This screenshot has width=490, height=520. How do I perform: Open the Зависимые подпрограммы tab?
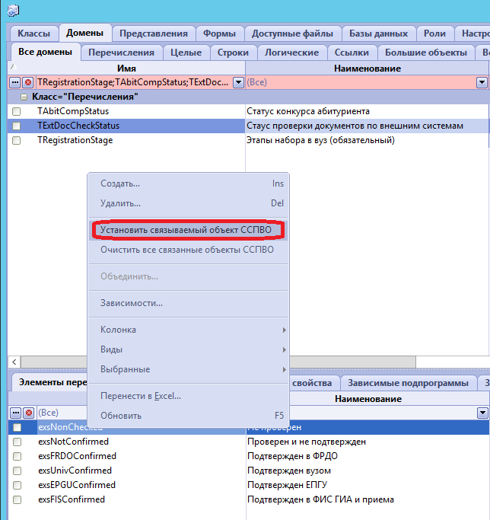[x=408, y=383]
